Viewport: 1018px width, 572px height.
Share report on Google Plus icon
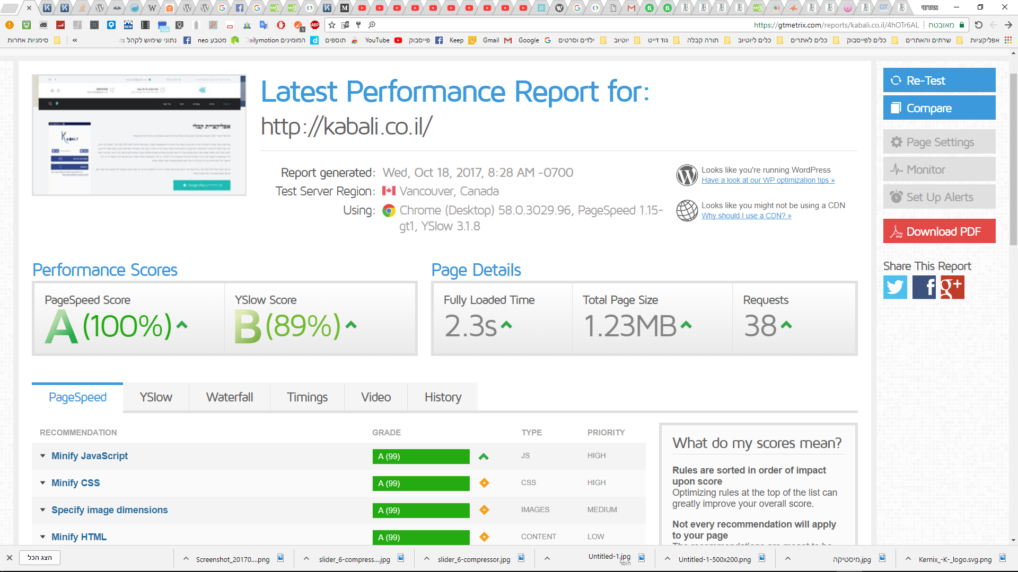pos(952,287)
